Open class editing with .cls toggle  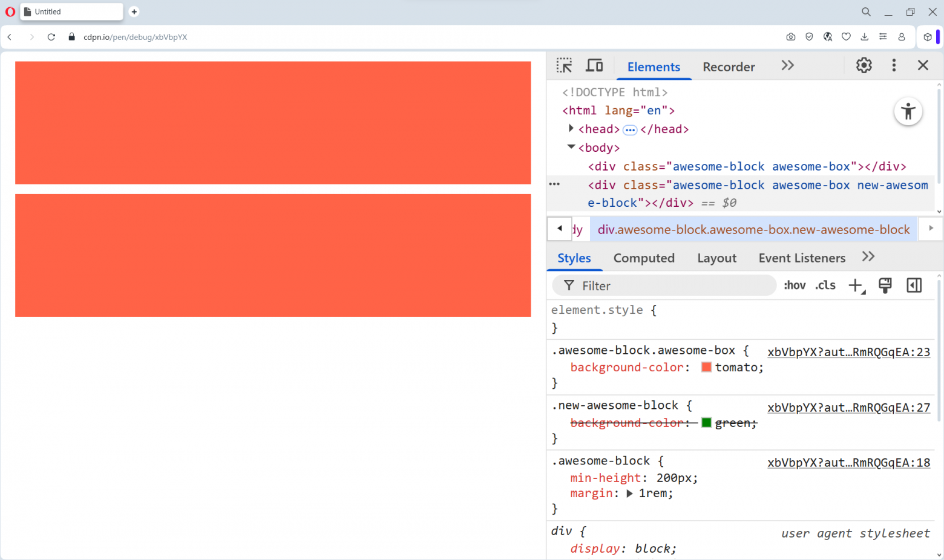[825, 285]
